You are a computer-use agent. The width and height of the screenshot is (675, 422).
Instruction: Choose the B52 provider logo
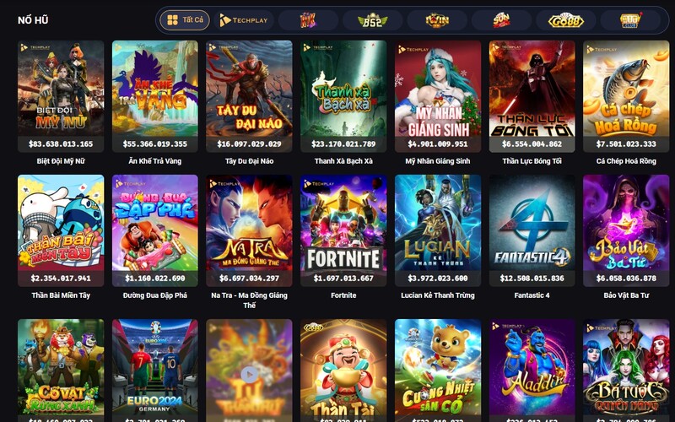click(x=372, y=20)
